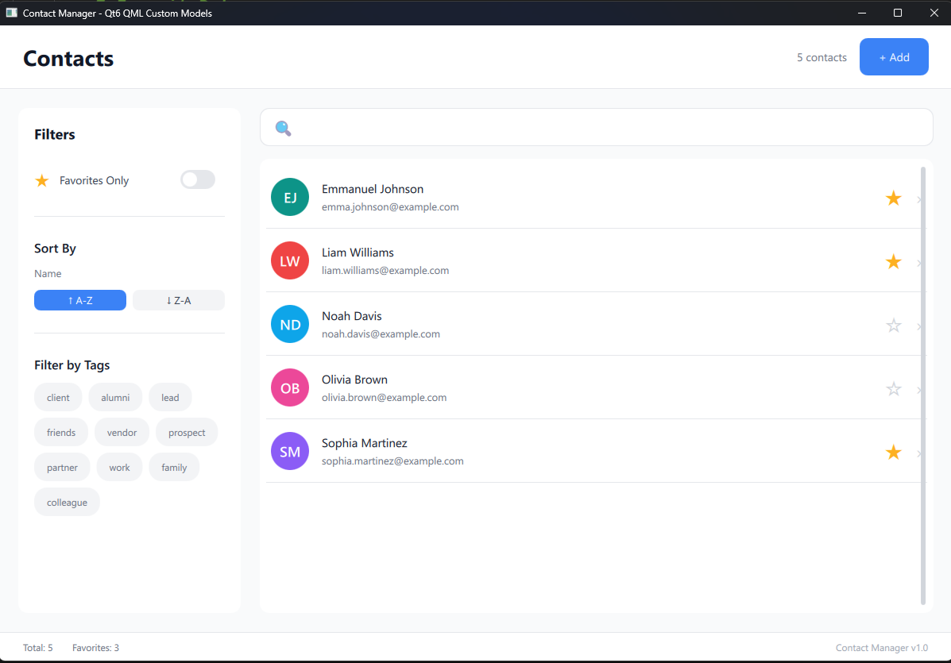This screenshot has width=951, height=663.
Task: Select the A-Z sort option
Action: (80, 300)
